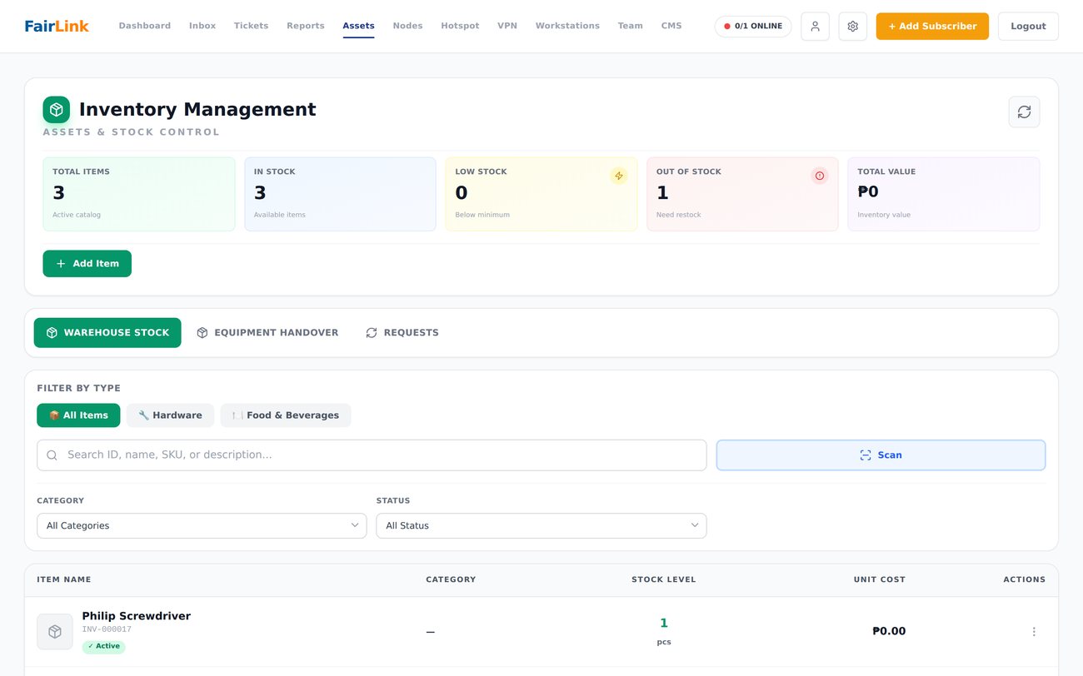The image size is (1083, 676).
Task: Click the STOCK LEVEL column header
Action: click(x=664, y=579)
